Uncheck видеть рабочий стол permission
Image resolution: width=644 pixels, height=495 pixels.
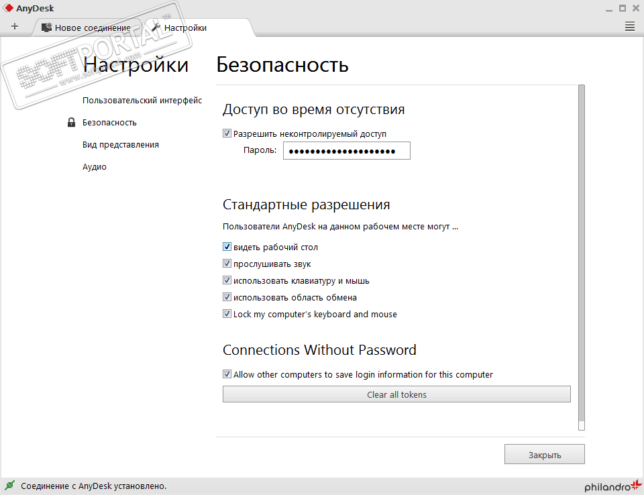click(x=227, y=246)
